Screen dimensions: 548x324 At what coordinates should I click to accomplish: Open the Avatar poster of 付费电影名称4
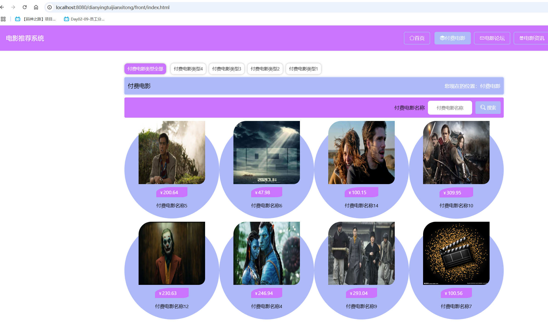click(267, 253)
